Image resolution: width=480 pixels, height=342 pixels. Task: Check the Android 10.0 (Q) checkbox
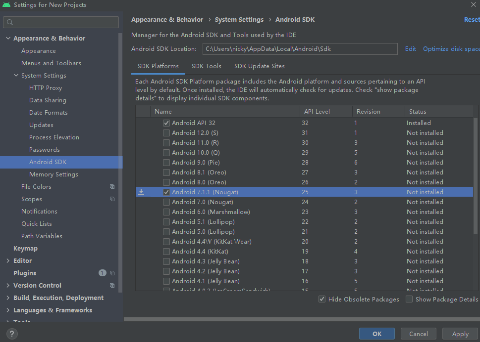tap(166, 153)
